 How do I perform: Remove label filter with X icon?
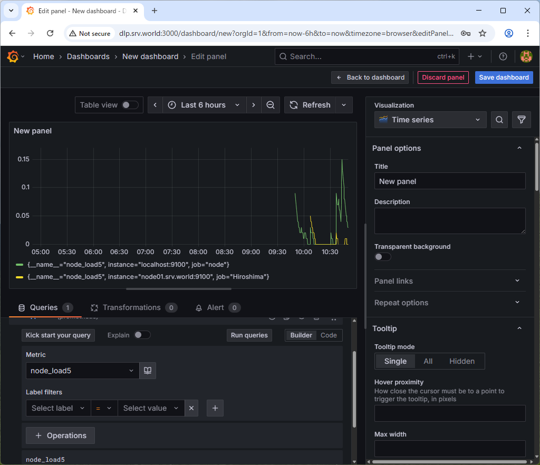[191, 408]
